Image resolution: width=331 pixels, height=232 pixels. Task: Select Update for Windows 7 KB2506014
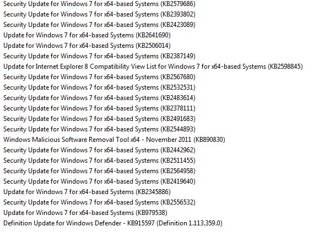coord(87,46)
